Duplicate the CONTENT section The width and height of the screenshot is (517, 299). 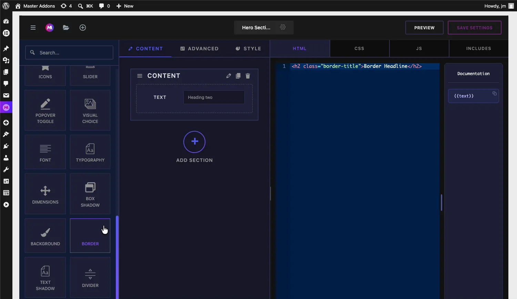point(238,76)
